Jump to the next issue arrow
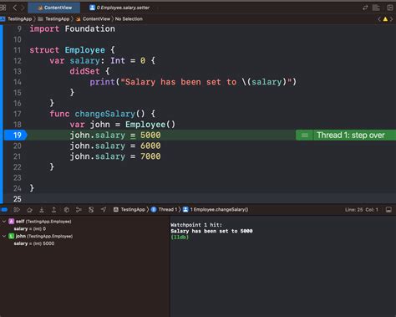 [x=391, y=19]
